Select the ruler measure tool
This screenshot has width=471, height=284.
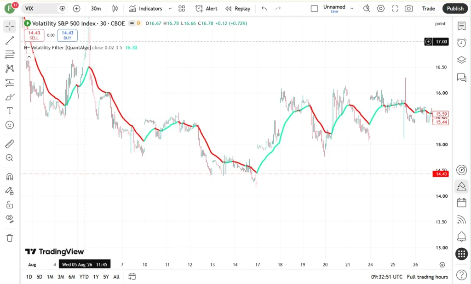(x=10, y=144)
